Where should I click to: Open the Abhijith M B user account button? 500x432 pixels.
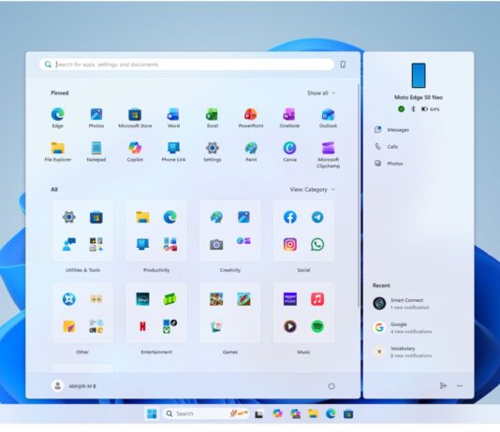coord(74,386)
